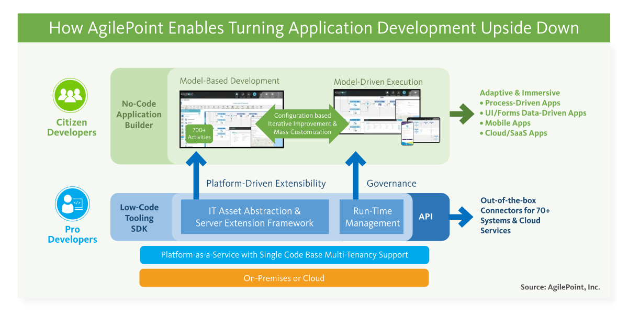The width and height of the screenshot is (617, 316).
Task: Click the Pro Developers blue coder icon
Action: (72, 204)
